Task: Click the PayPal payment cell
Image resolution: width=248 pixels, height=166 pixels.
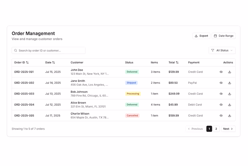Action: point(192,83)
